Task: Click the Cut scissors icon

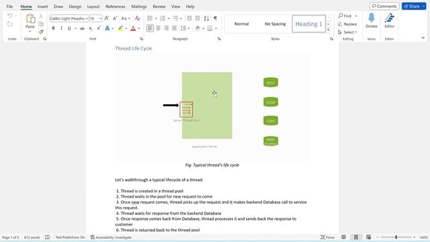Action: 41,16
